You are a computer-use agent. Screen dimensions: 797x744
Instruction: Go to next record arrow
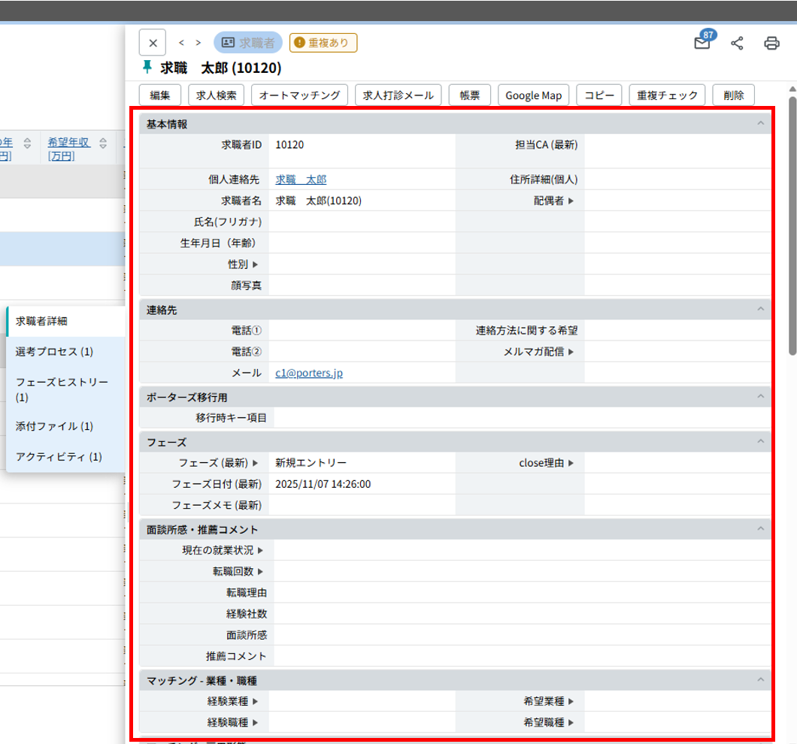pyautogui.click(x=198, y=43)
